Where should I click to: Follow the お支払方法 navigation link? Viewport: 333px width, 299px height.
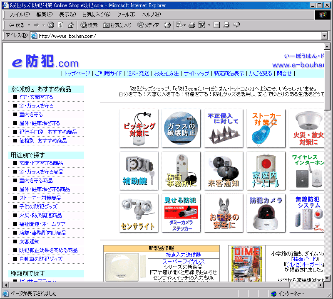(x=166, y=74)
